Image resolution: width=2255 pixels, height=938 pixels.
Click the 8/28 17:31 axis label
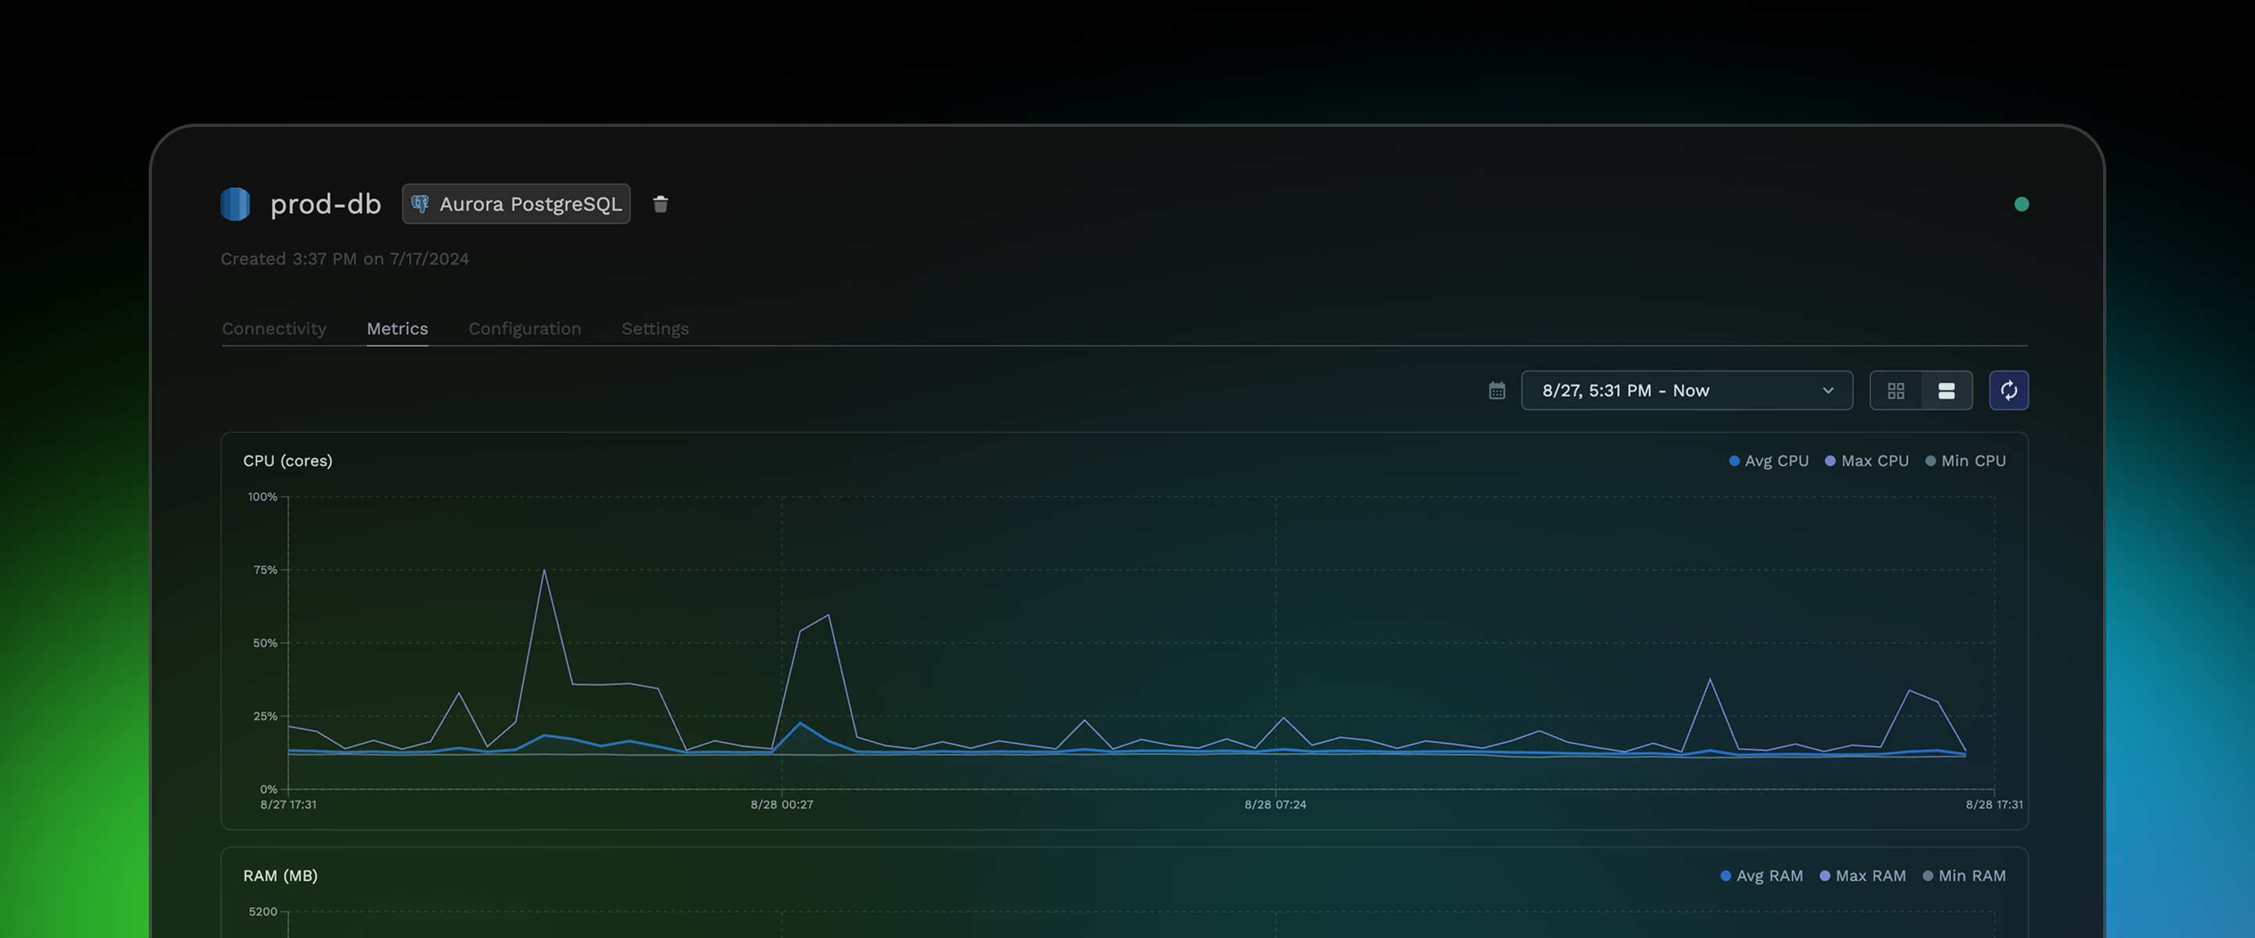pyautogui.click(x=1994, y=804)
